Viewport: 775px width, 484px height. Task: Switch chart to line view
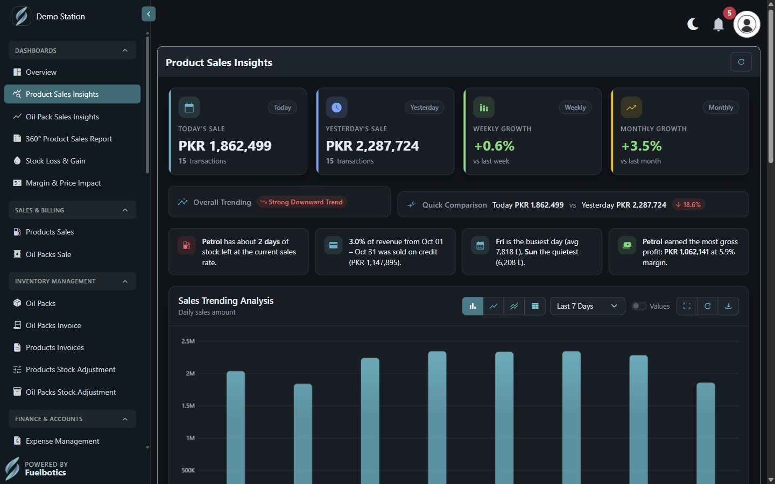[494, 306]
